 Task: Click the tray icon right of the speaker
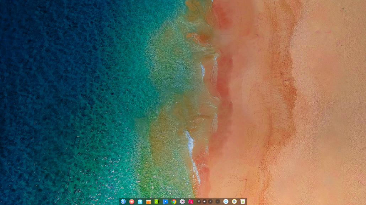tap(210, 201)
